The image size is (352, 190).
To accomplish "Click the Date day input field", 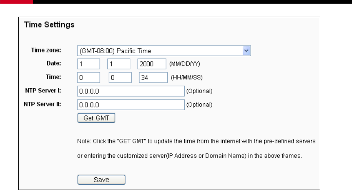I will pos(119,64).
